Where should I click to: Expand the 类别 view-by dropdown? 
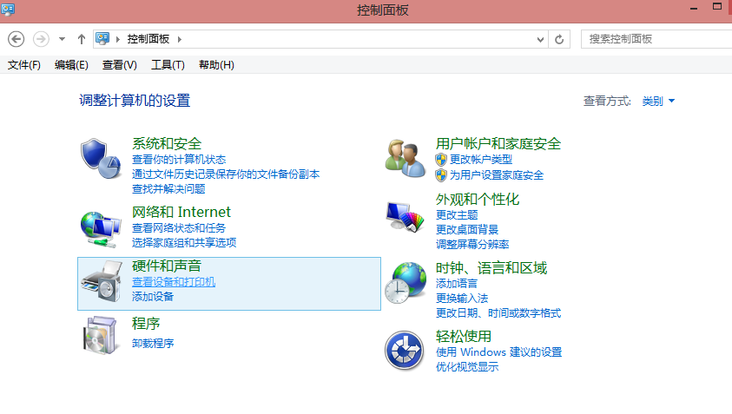(x=658, y=102)
